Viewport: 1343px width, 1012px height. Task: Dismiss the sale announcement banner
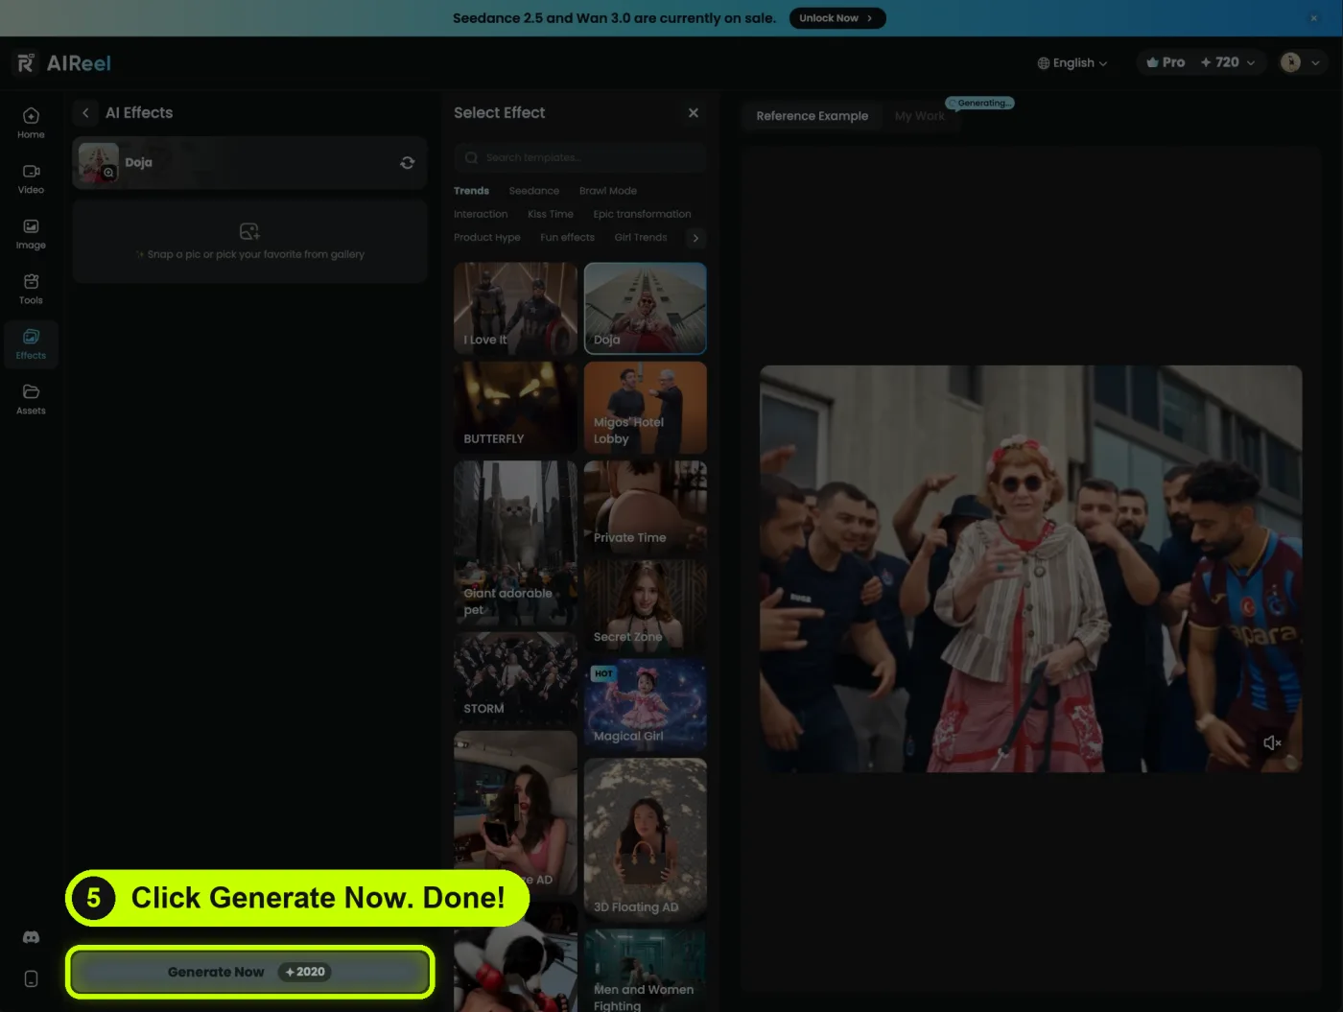point(1314,18)
